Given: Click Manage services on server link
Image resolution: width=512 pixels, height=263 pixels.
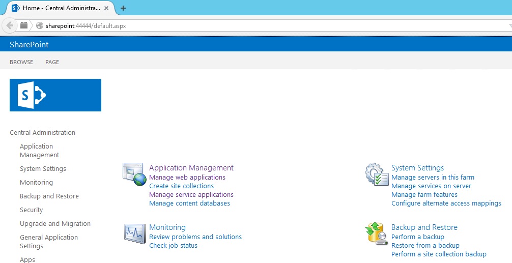Looking at the screenshot, I should [x=432, y=186].
